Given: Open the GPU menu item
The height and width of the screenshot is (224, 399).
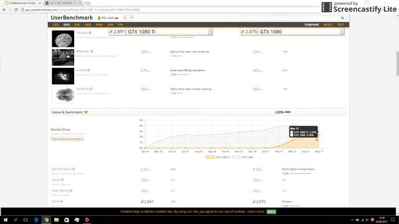Looking at the screenshot, I should pyautogui.click(x=67, y=25).
